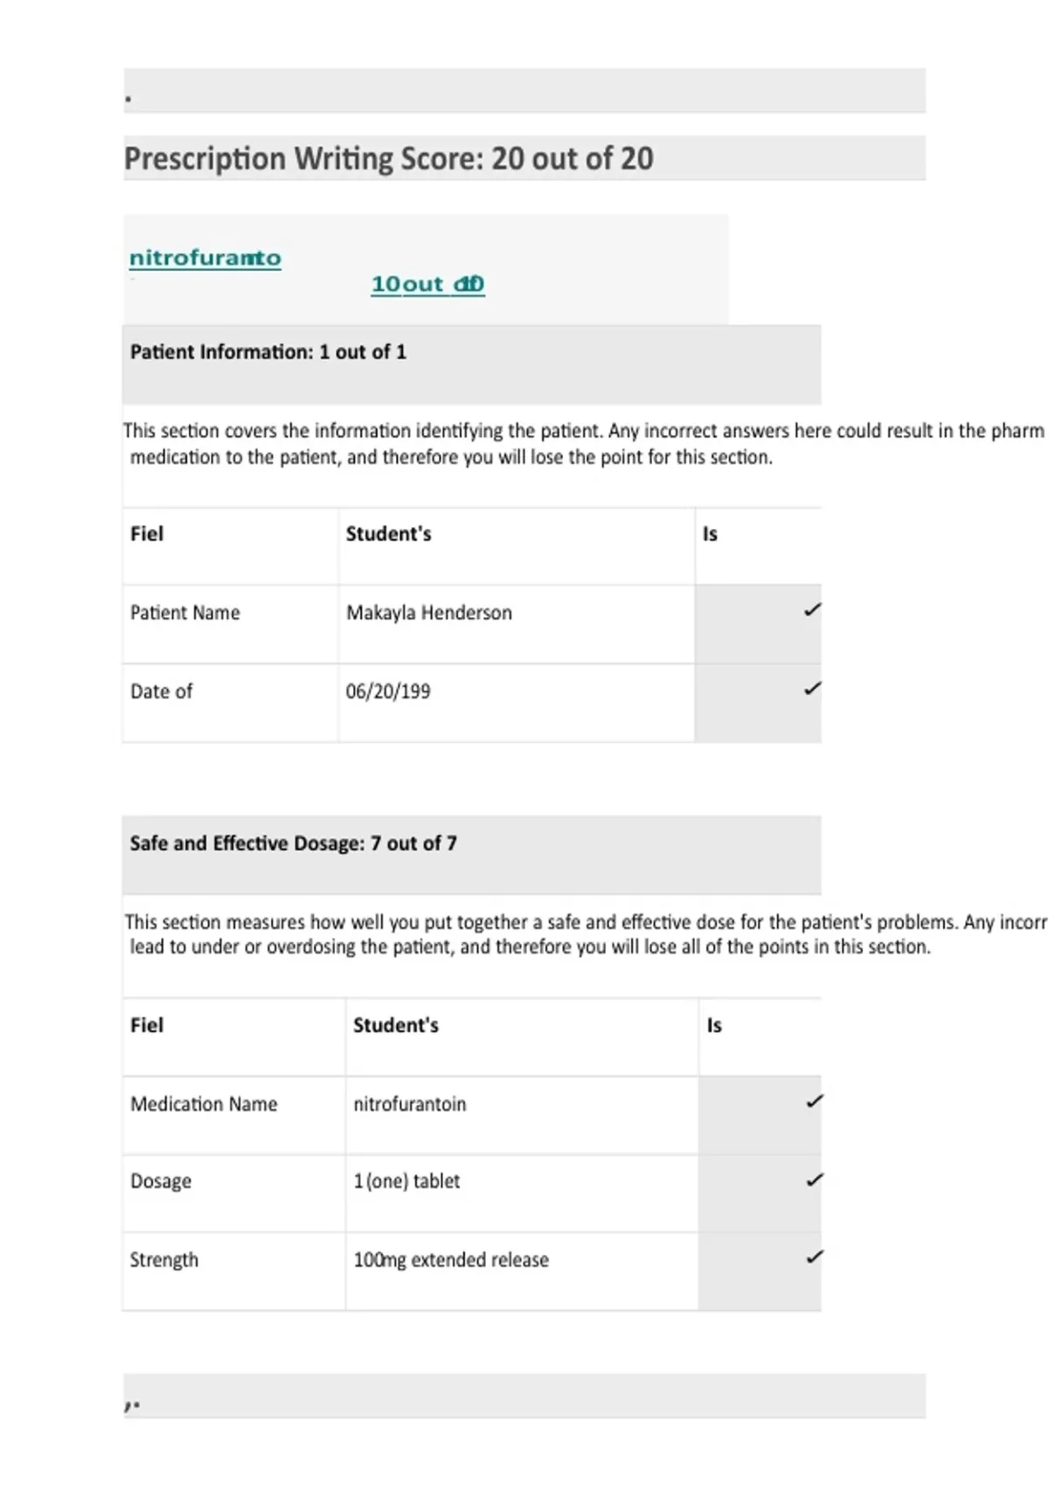Click the checkmark in the Dosage row
The height and width of the screenshot is (1486, 1049).
click(x=814, y=1180)
